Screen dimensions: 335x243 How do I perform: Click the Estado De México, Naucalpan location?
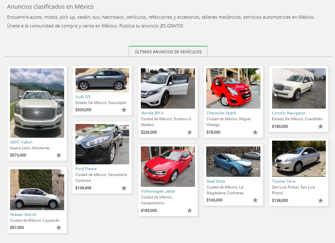[x=101, y=103]
